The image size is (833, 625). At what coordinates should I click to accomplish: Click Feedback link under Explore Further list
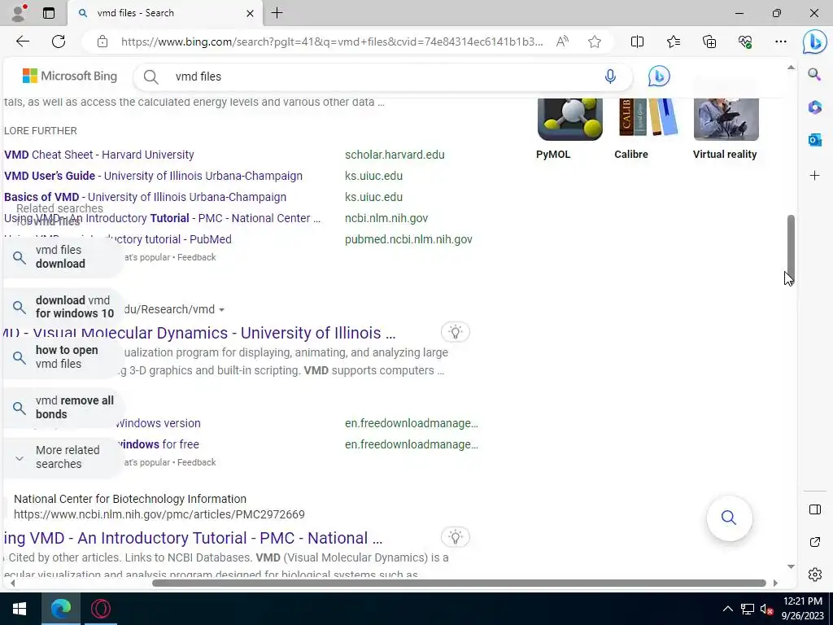tap(197, 257)
